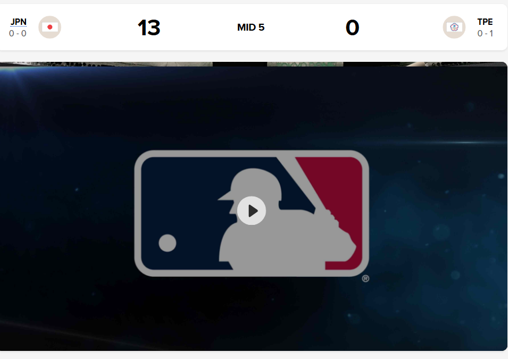Open the TPE team label
This screenshot has width=508, height=359.
pos(485,22)
